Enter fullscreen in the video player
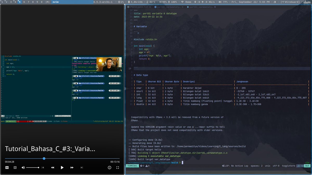Screen dimensions: 312x175 point(118,168)
